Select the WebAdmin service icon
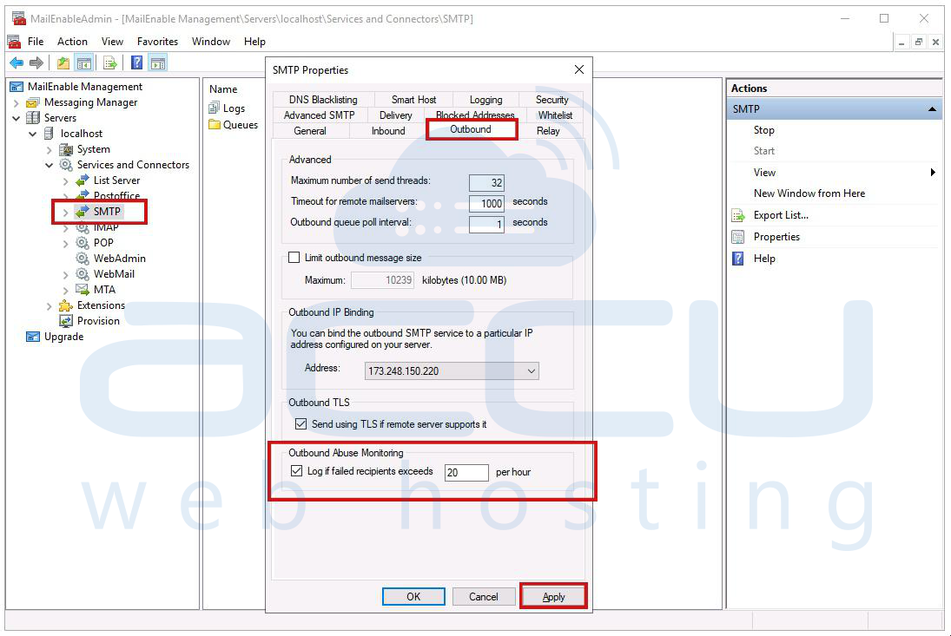The height and width of the screenshot is (636, 951). click(x=83, y=258)
